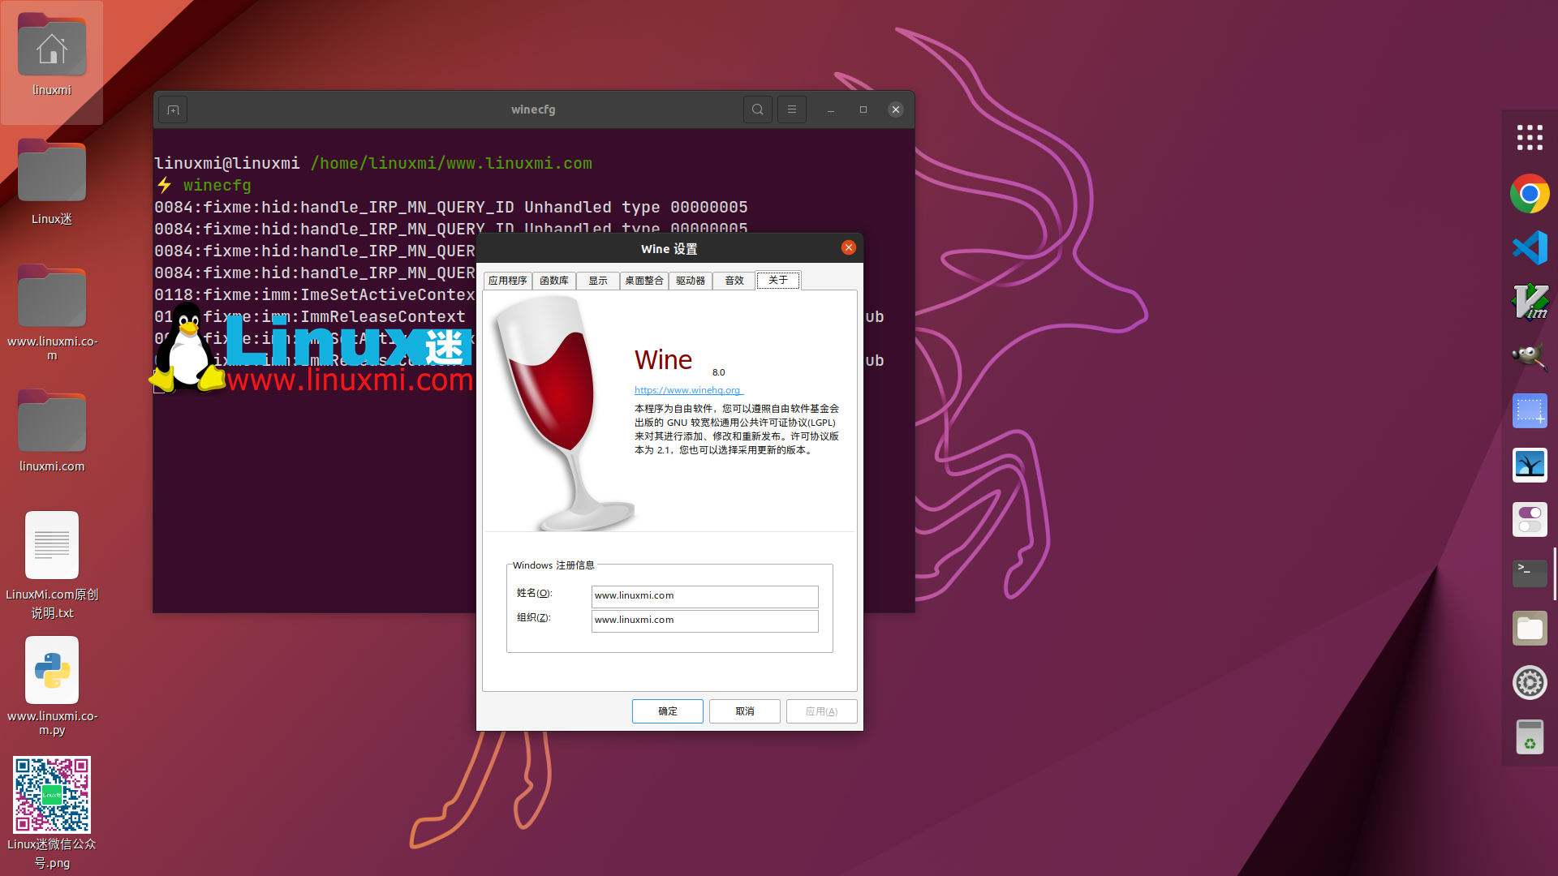Open new terminal tab button
1558x876 pixels.
click(x=173, y=109)
